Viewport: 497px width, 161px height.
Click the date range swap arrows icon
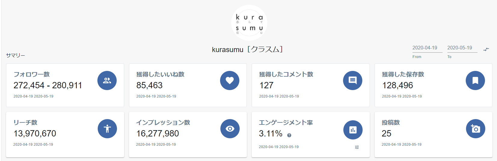click(x=486, y=49)
